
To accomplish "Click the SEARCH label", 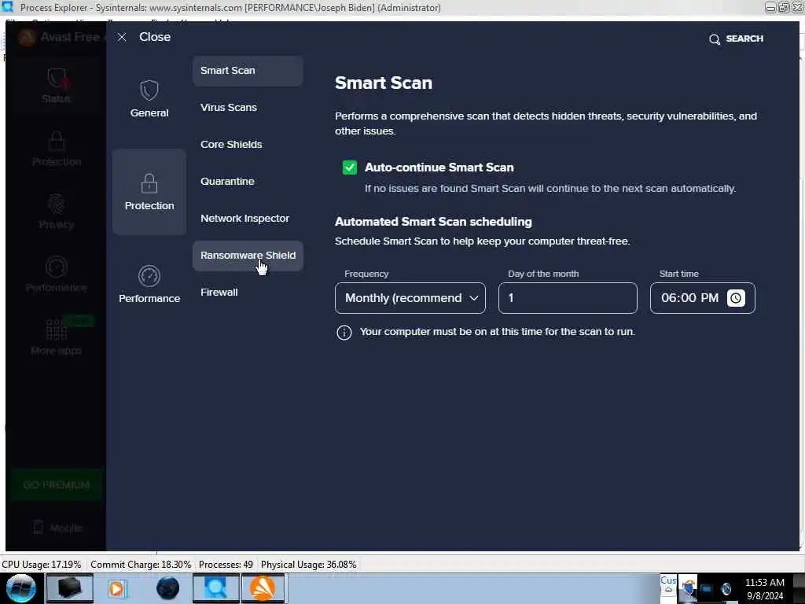I will click(744, 39).
